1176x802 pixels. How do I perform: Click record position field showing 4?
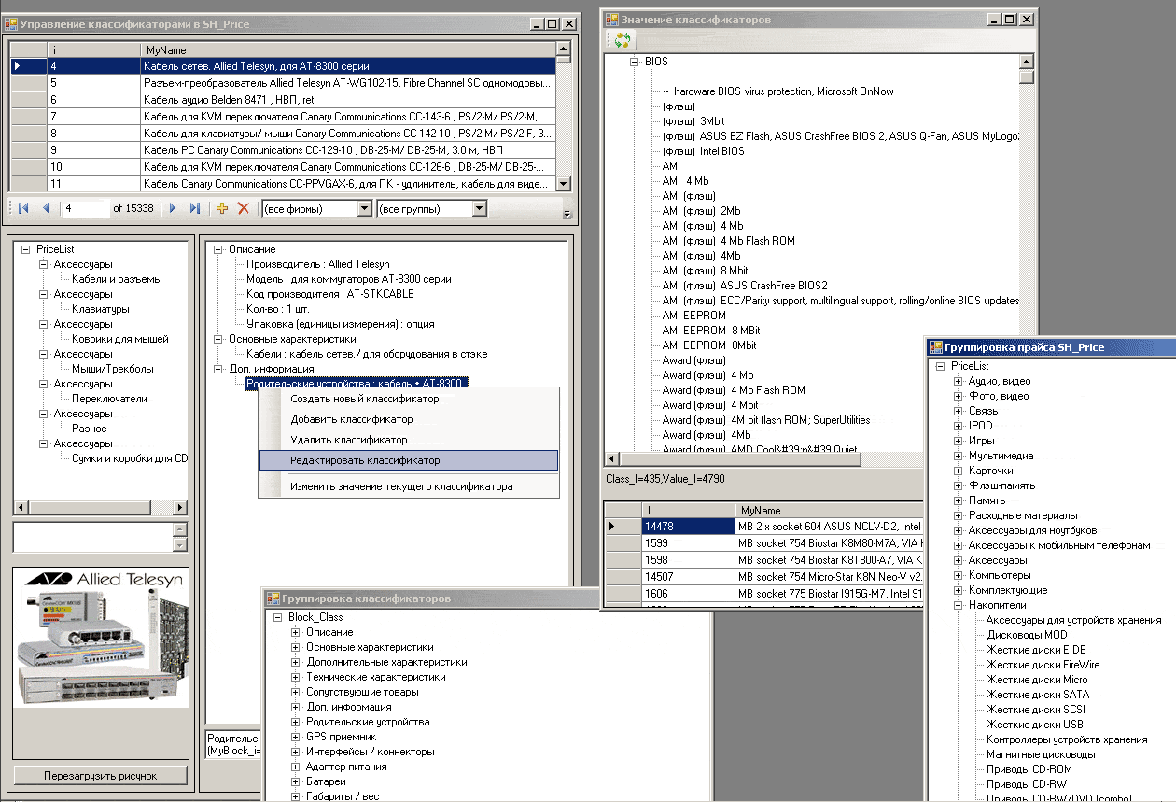85,208
